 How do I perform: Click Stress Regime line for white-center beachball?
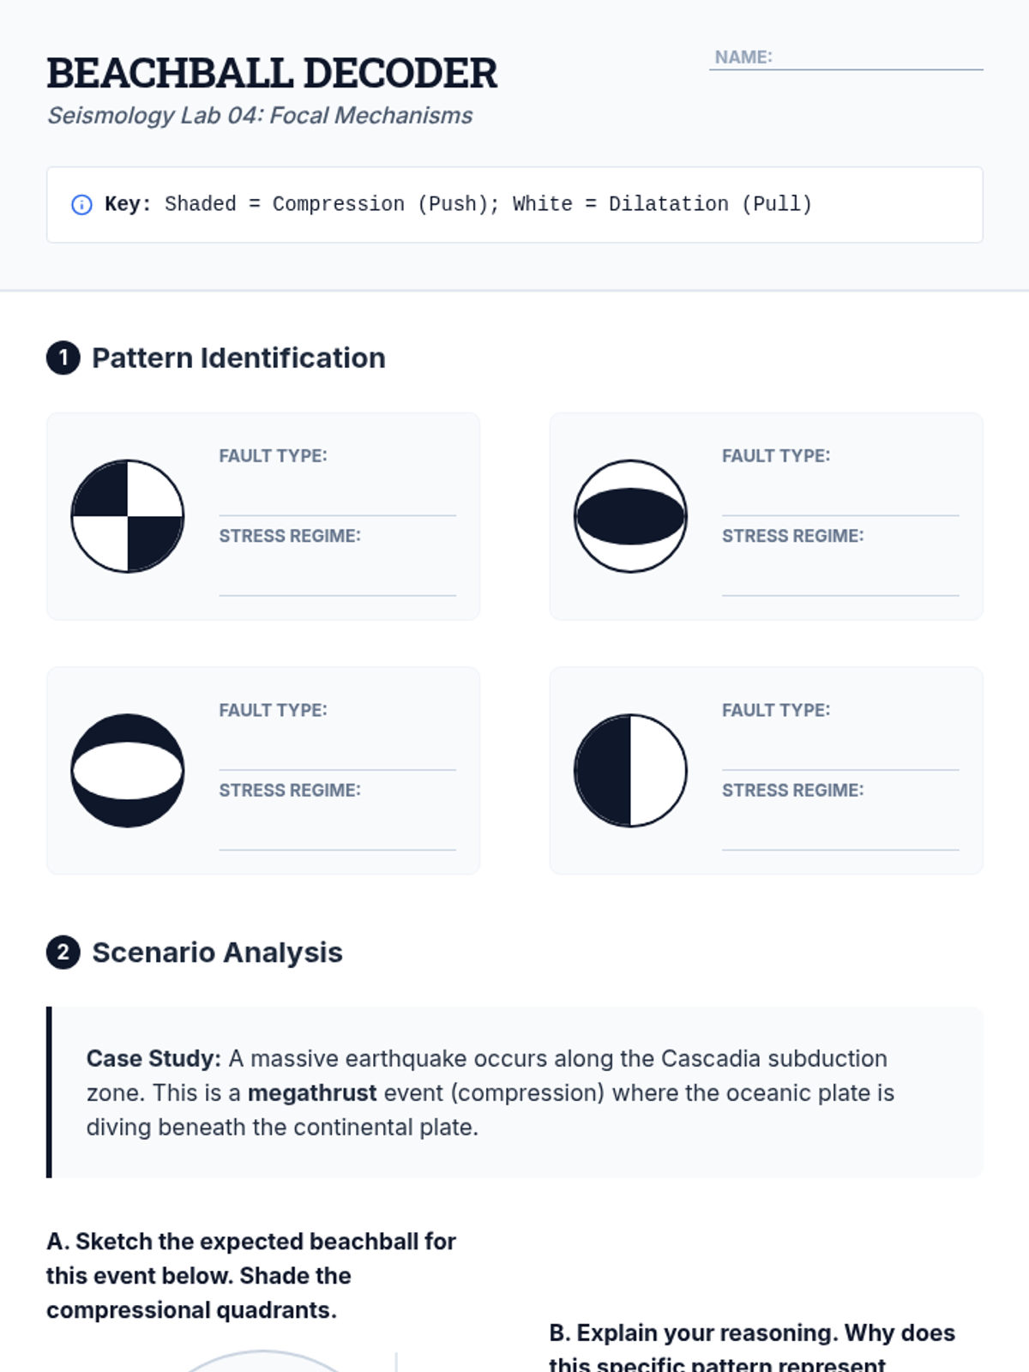coord(337,832)
